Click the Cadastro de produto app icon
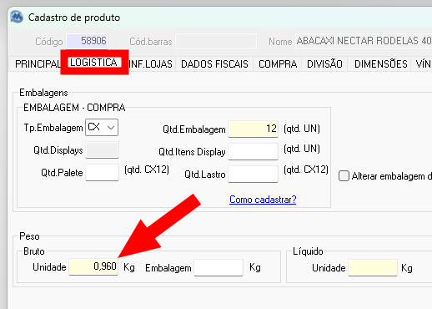Viewport: 432px width, 309px height. coord(17,18)
